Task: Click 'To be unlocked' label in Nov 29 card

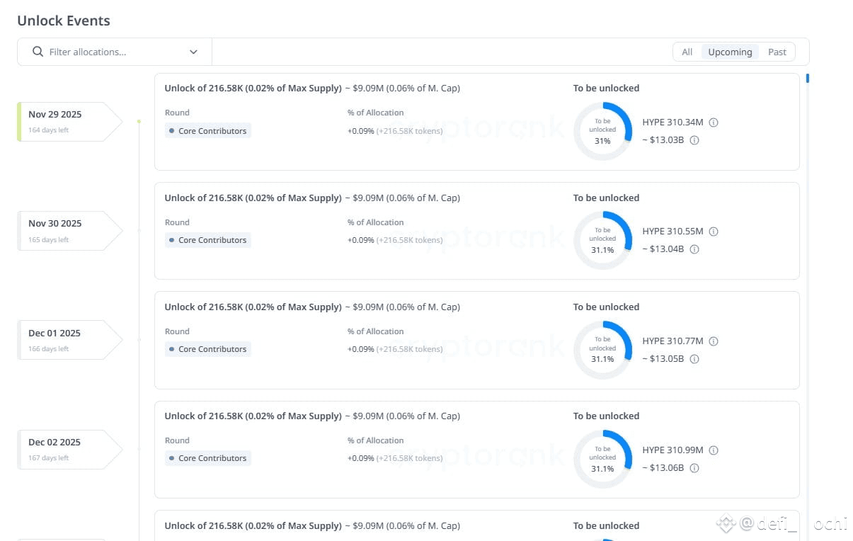Action: coord(606,89)
